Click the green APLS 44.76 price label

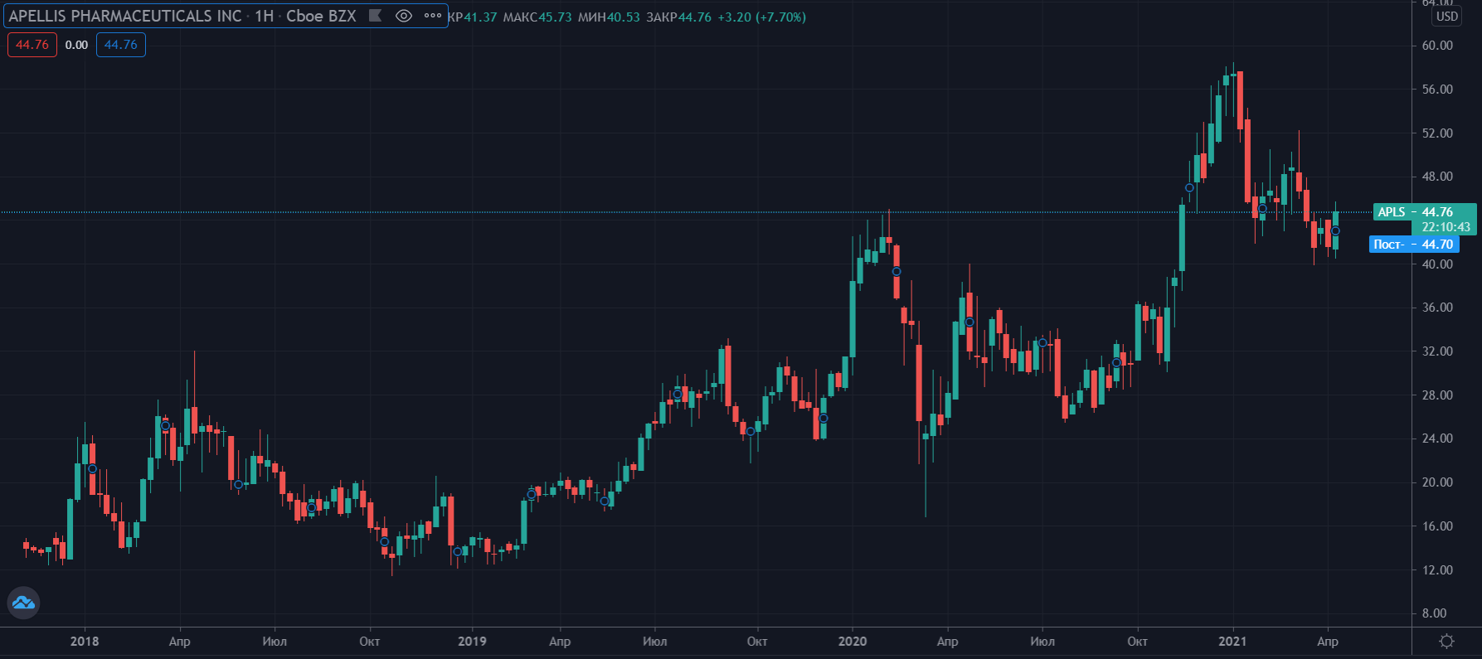point(1425,212)
